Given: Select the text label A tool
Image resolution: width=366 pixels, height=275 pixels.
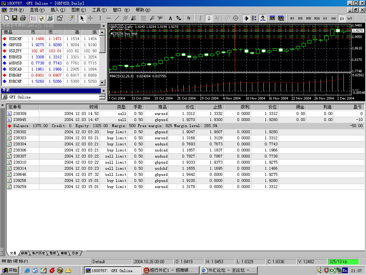Looking at the screenshot, I should point(170,18).
